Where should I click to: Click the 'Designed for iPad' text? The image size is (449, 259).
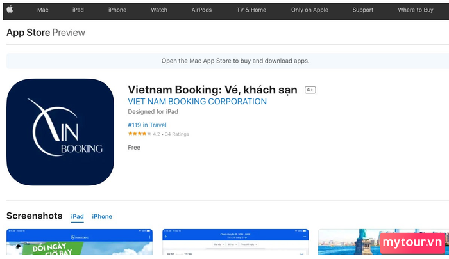153,112
